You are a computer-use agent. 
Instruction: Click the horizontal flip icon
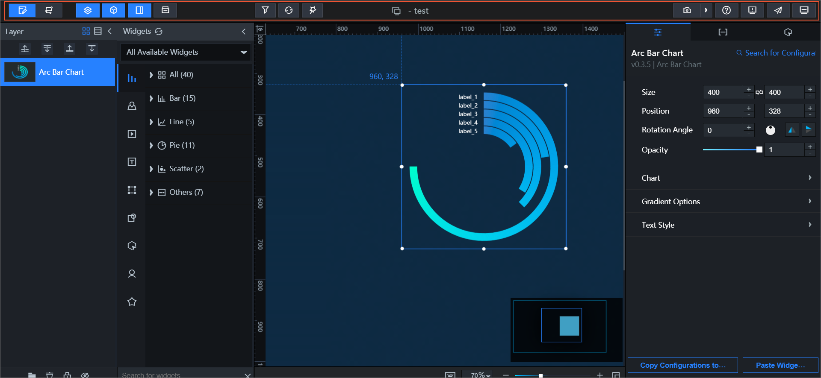point(791,130)
